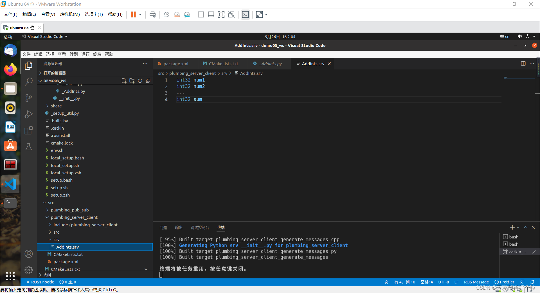Click New File icon in DEMO03_WS header
The image size is (540, 293).
click(x=124, y=81)
